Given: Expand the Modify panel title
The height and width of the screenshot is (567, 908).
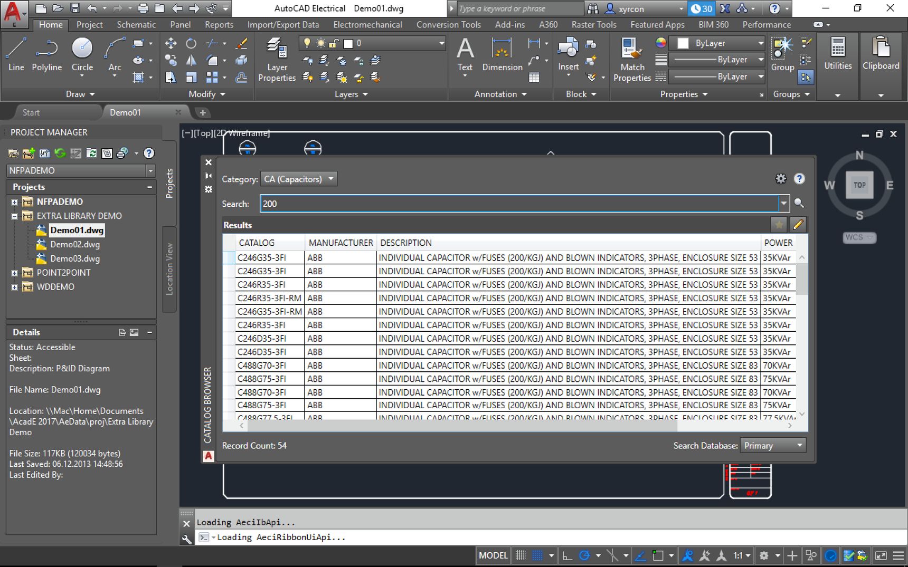Looking at the screenshot, I should pos(206,94).
